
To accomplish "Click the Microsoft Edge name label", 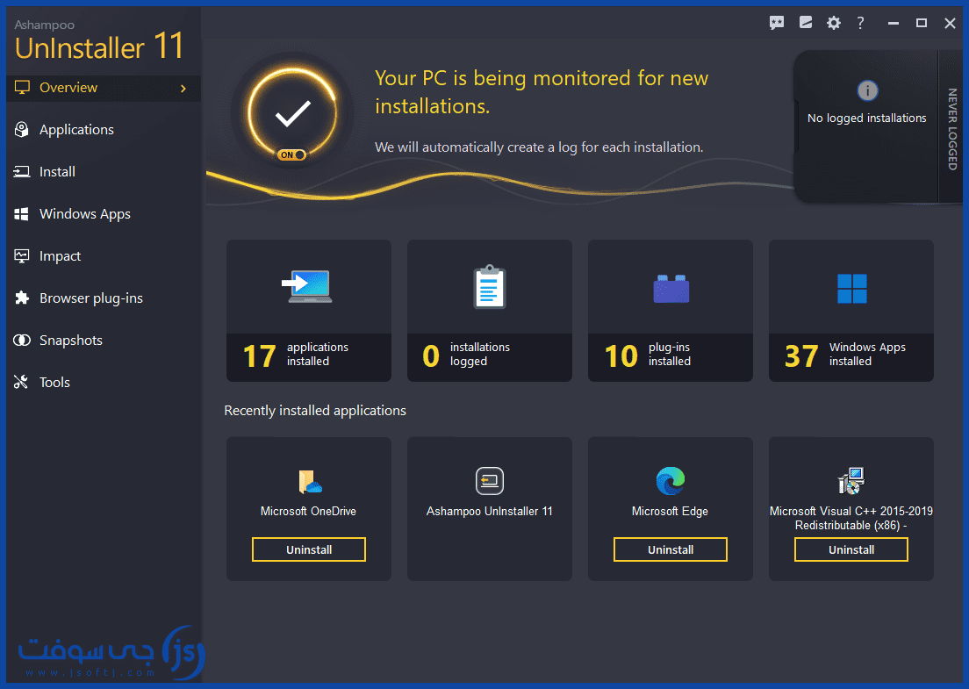I will (x=670, y=511).
